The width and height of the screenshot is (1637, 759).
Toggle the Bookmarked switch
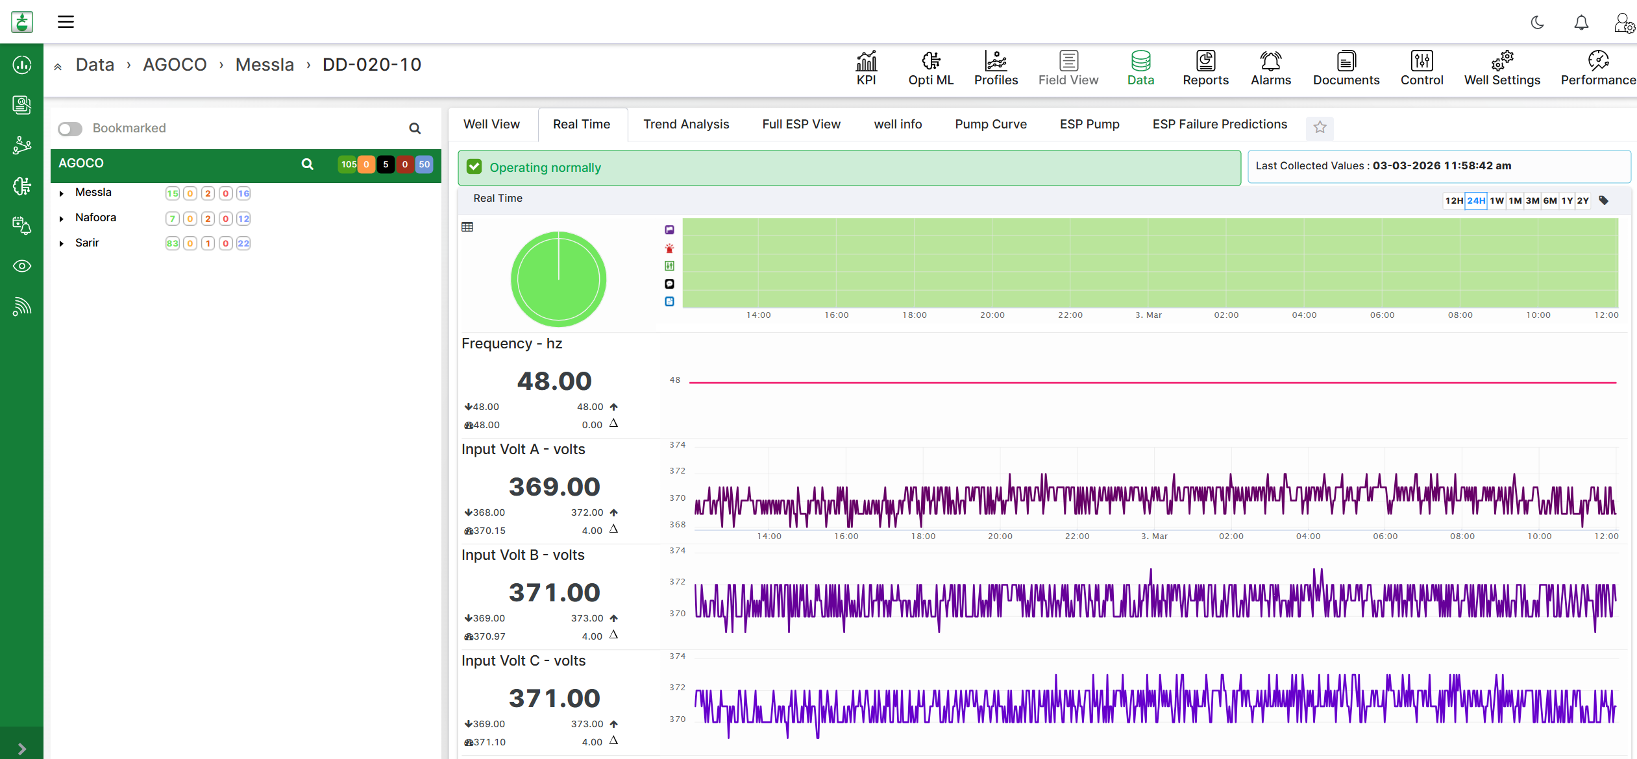(x=70, y=128)
